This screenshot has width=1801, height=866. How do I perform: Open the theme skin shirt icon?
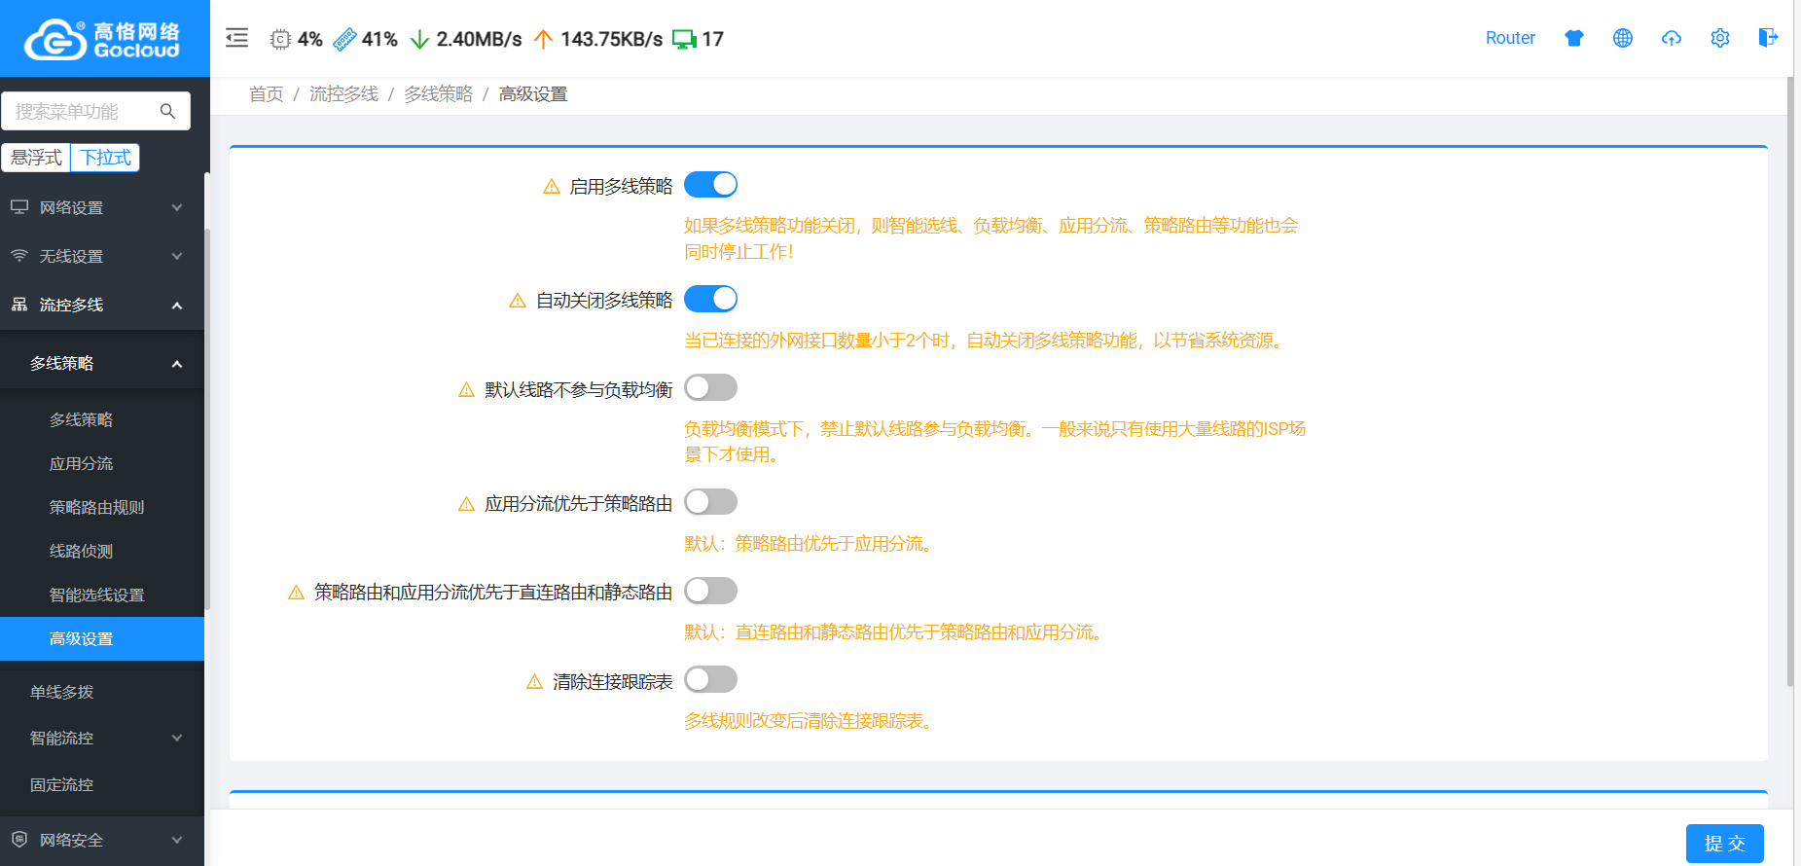click(1574, 38)
